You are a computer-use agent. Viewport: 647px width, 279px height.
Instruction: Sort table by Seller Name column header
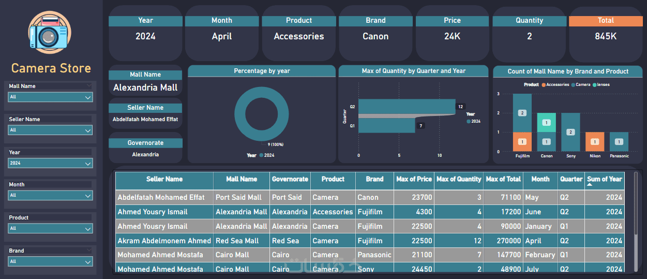pos(164,179)
